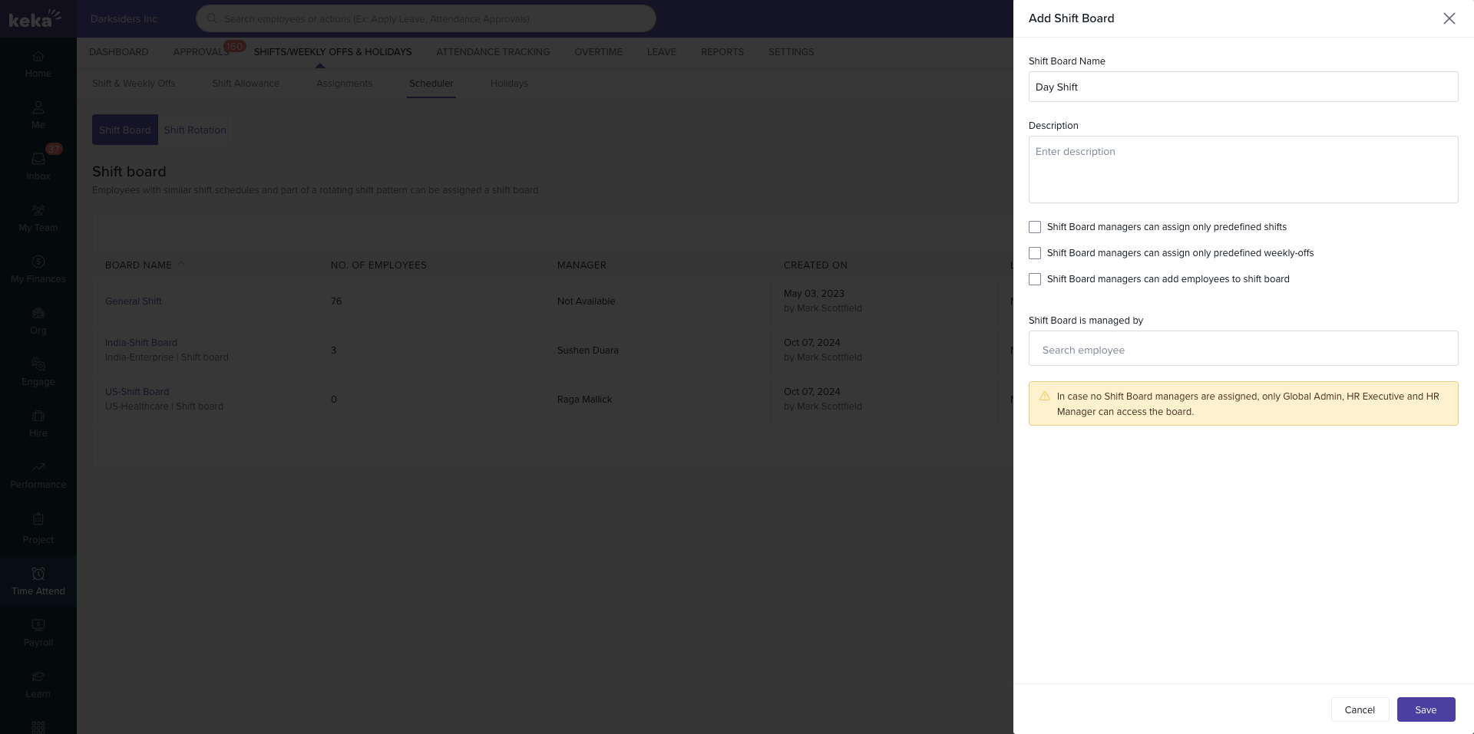Sort by Board Name column arrow

182,265
